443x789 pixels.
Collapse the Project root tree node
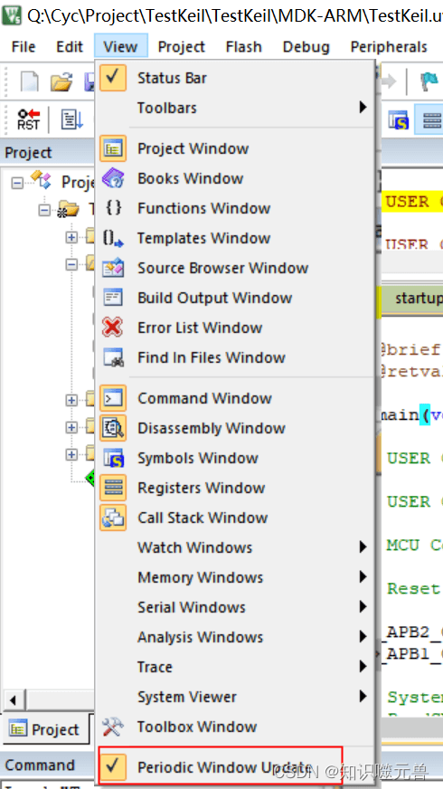pyautogui.click(x=17, y=182)
